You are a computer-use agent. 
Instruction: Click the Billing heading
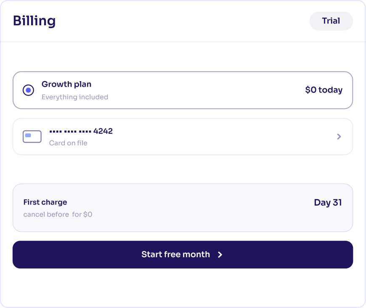[x=34, y=21]
